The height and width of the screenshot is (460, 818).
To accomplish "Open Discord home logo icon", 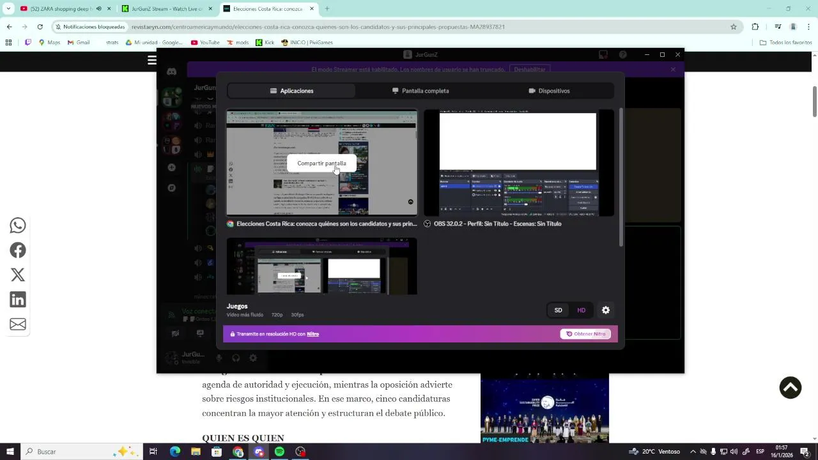I will [x=171, y=72].
